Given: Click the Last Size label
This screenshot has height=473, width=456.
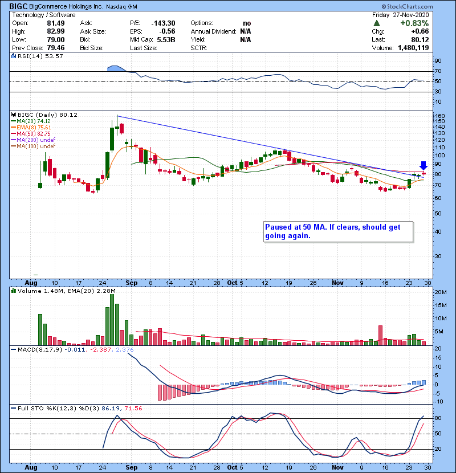Looking at the screenshot, I should point(143,48).
